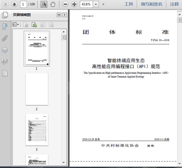
Task: Open the Attachments paperclip panel
Action: tap(5, 38)
